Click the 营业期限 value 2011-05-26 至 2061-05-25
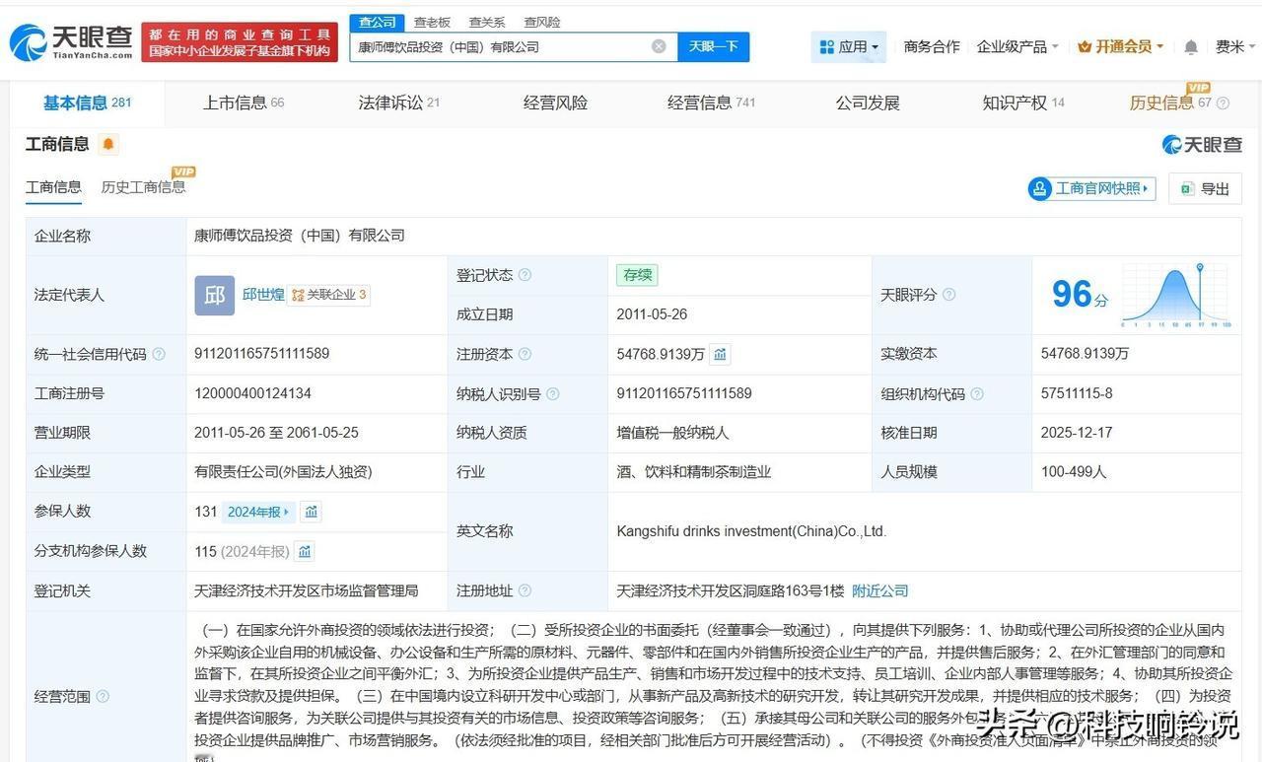The image size is (1262, 762). pyautogui.click(x=276, y=433)
